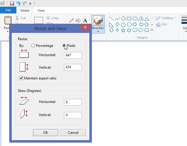Select the Hexagon shape

pyautogui.click(x=129, y=24)
